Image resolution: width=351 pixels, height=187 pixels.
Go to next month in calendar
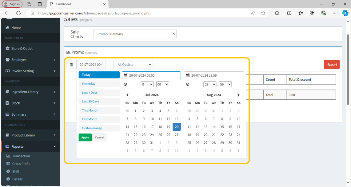pyautogui.click(x=238, y=95)
